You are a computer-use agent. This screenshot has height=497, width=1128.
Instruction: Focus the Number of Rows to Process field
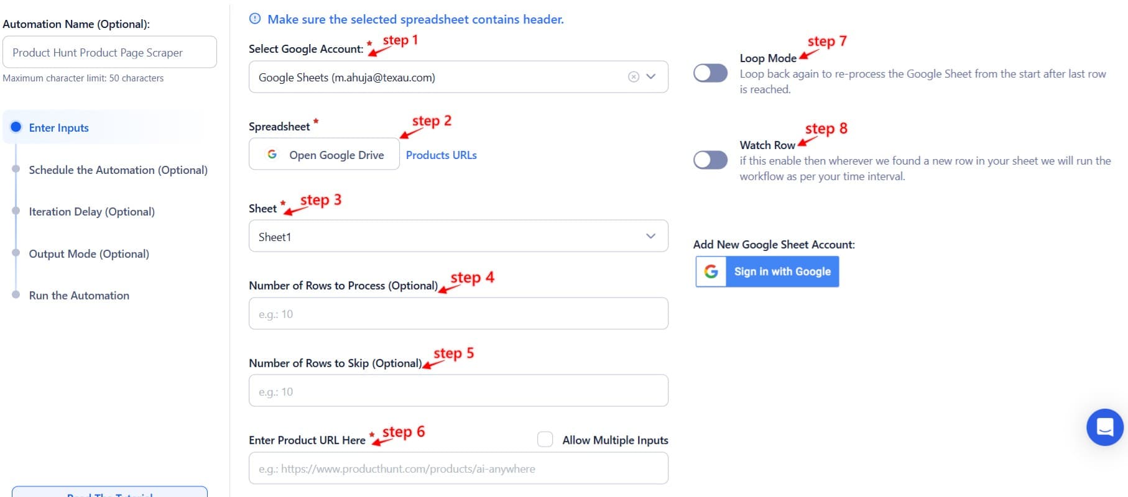(x=458, y=314)
